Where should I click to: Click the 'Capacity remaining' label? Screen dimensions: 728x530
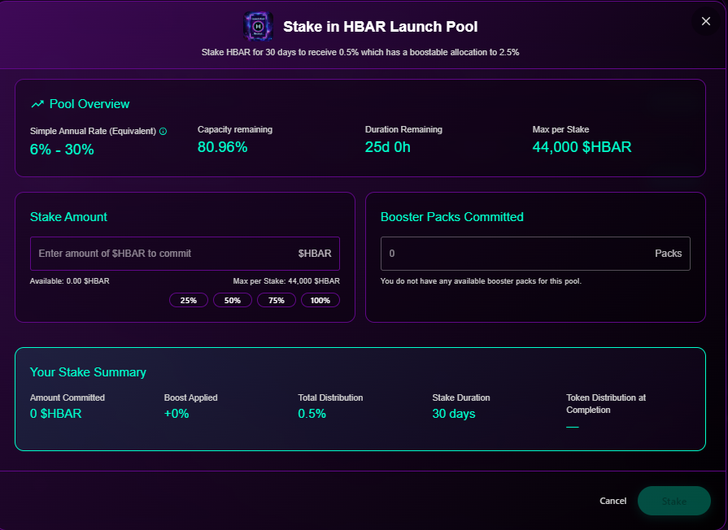point(235,129)
